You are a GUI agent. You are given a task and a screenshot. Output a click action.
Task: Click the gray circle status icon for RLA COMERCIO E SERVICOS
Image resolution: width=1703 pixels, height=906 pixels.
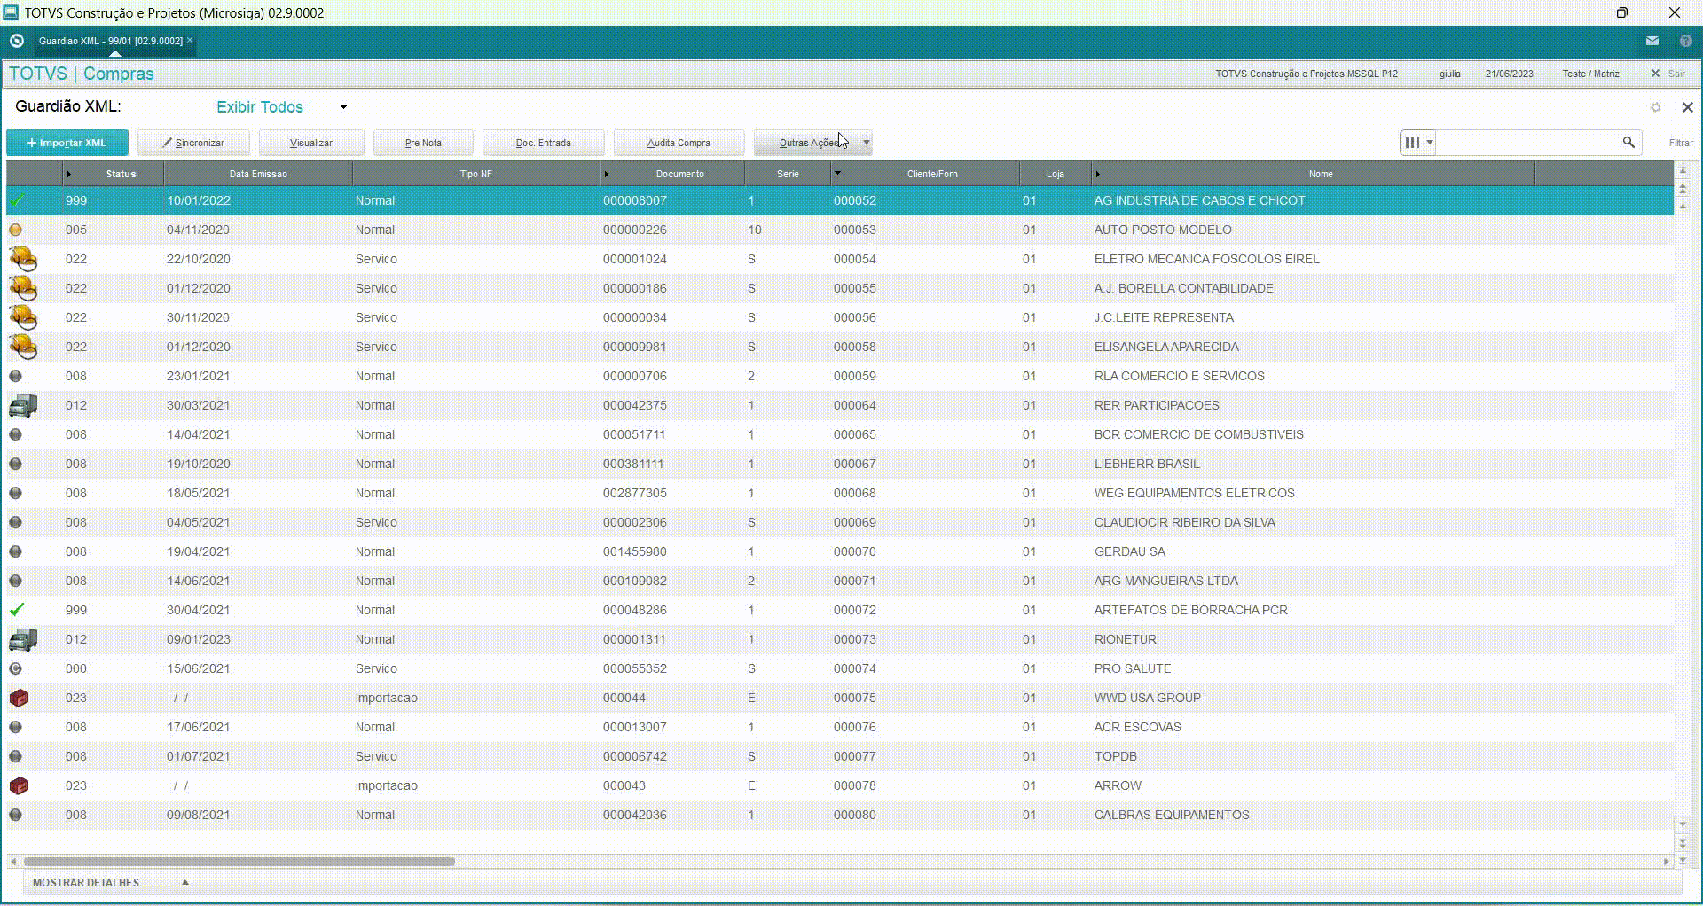pos(15,376)
